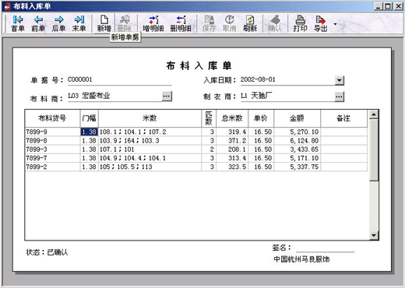Click meters cell 104.9；104.4；104.1
405x288 pixels.
coord(150,158)
